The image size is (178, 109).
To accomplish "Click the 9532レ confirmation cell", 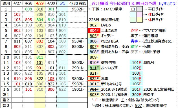I will pyautogui.click(x=78, y=9).
